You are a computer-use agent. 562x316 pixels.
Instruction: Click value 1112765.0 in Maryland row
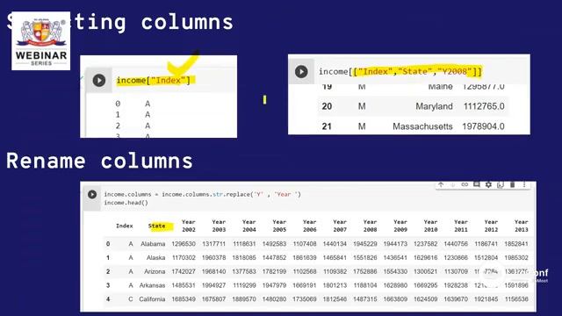484,106
